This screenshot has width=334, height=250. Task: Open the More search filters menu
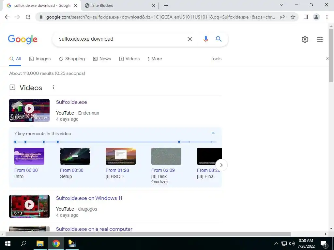pos(155,59)
